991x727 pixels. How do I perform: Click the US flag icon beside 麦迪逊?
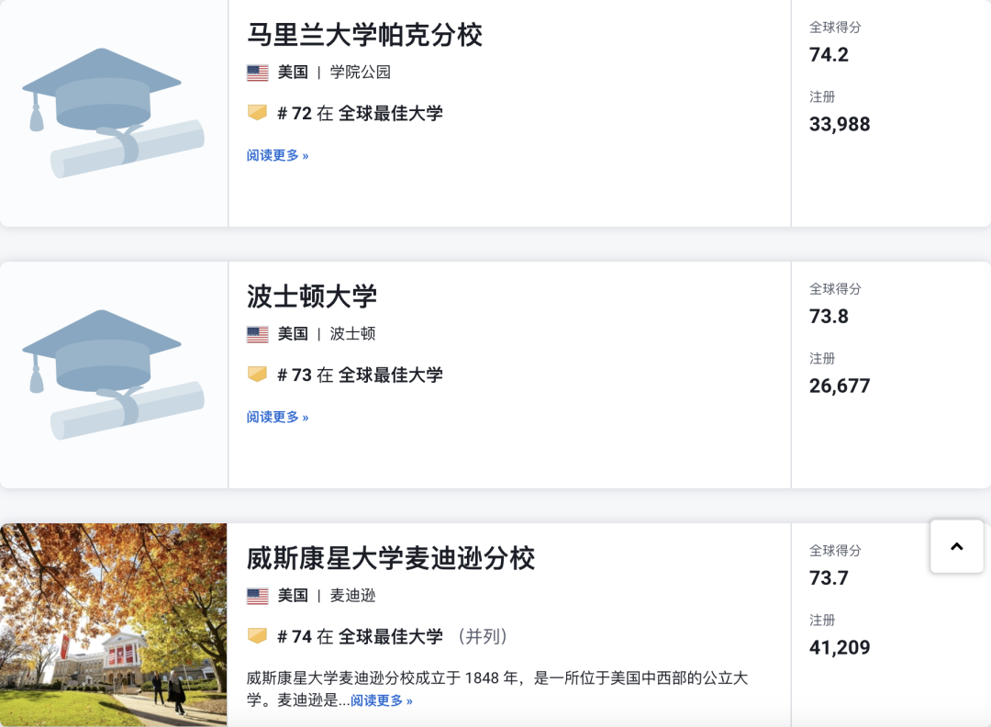click(x=257, y=596)
